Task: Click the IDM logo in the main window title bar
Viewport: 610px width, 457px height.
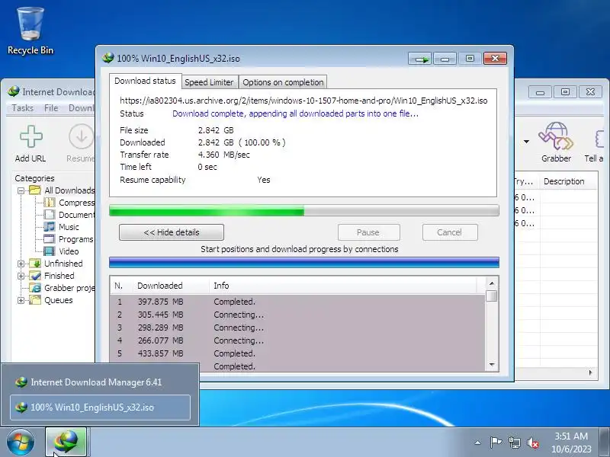Action: [14, 91]
